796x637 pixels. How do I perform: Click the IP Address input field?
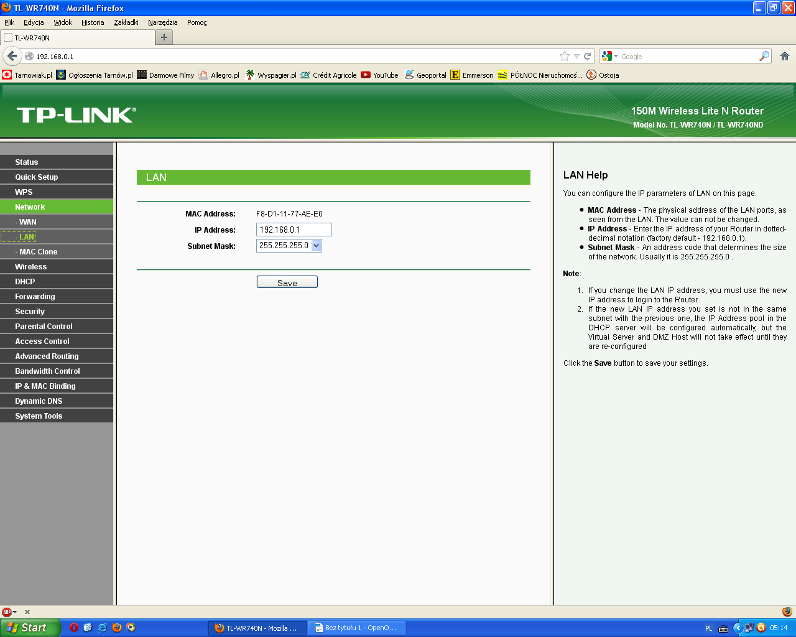point(294,230)
